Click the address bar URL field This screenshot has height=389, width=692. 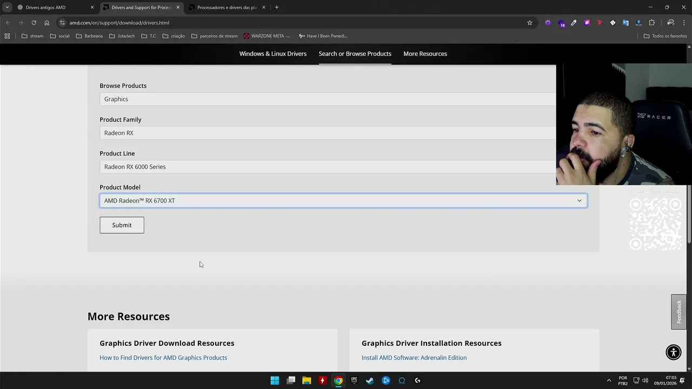292,23
